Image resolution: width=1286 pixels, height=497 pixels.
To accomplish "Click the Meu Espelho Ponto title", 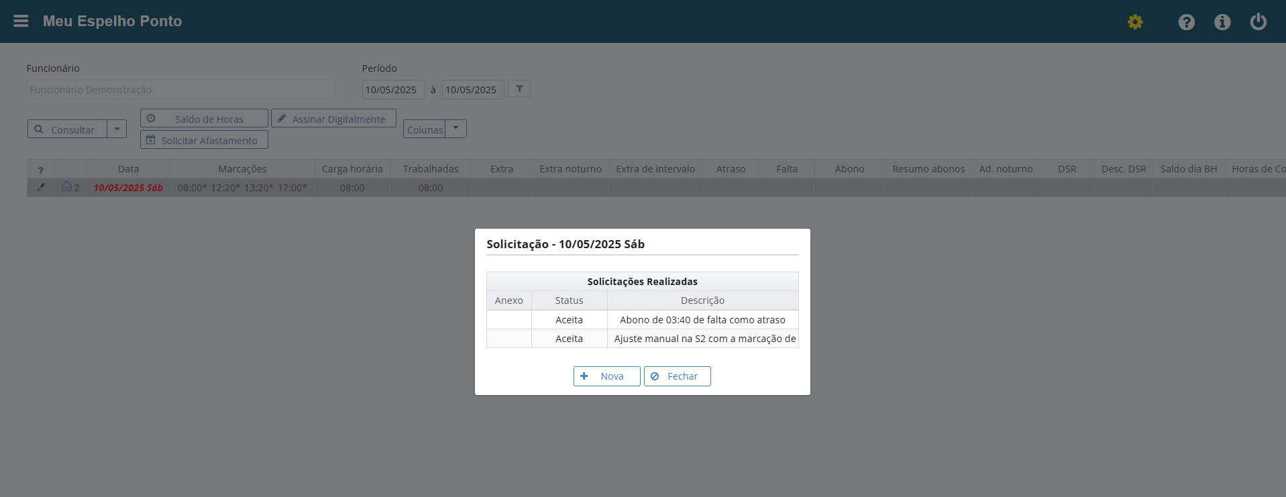I will pos(112,21).
